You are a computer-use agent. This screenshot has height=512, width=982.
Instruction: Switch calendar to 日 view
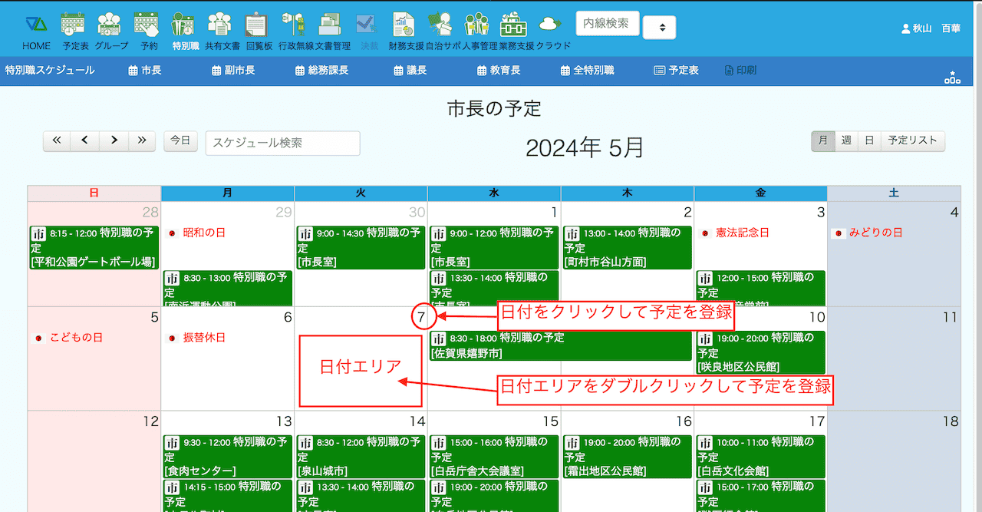pos(869,141)
